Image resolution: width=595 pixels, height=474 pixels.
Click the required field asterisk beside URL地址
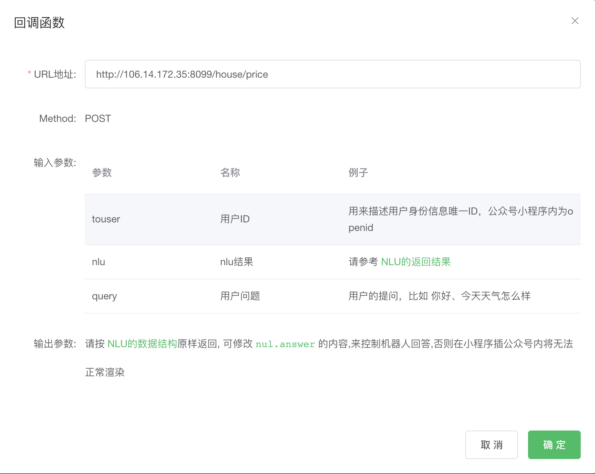(x=29, y=72)
